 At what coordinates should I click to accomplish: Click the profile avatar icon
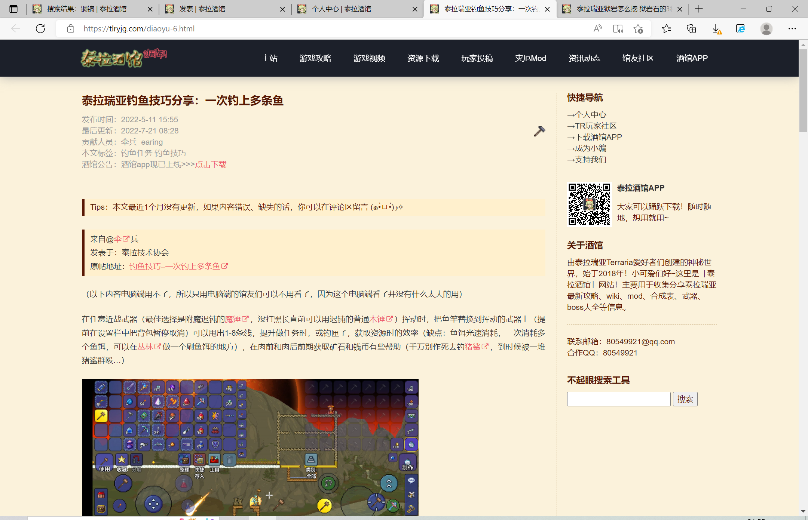(766, 29)
